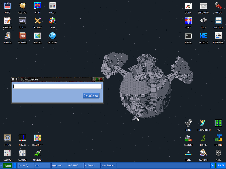Click the up-down arrow button beside Menu

15,165
